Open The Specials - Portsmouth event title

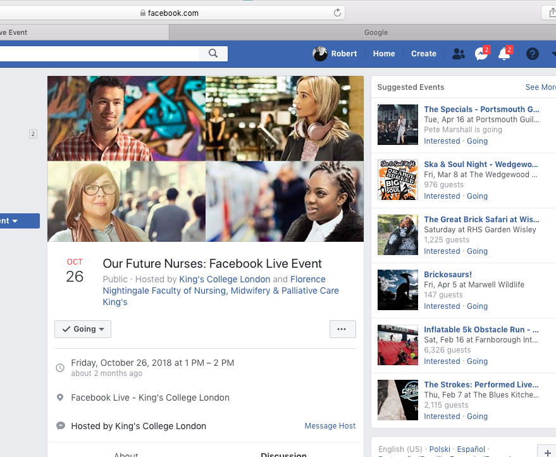coord(481,110)
